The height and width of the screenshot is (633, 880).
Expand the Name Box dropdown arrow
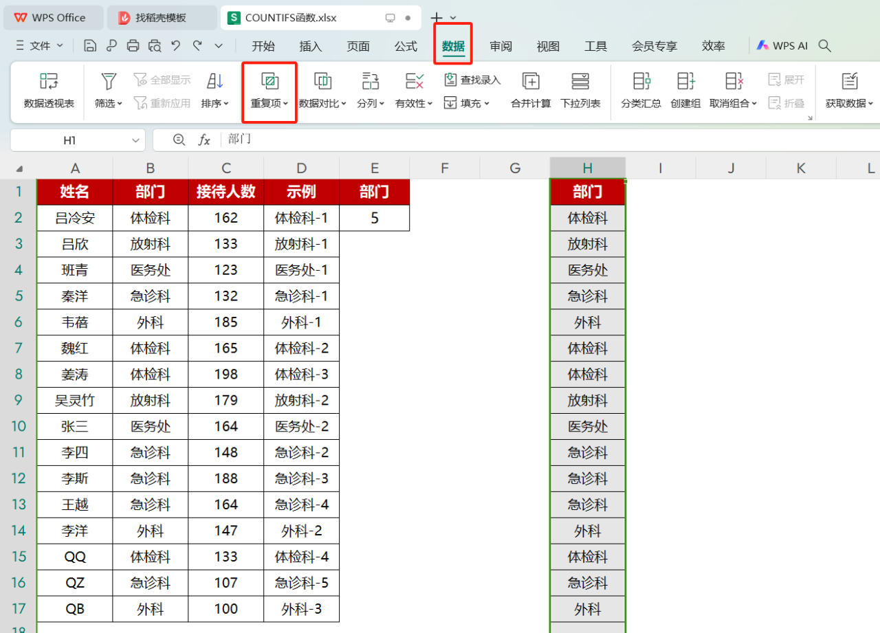coord(135,140)
